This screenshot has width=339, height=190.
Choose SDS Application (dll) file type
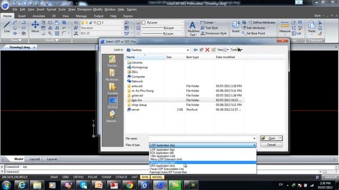coord(162,153)
